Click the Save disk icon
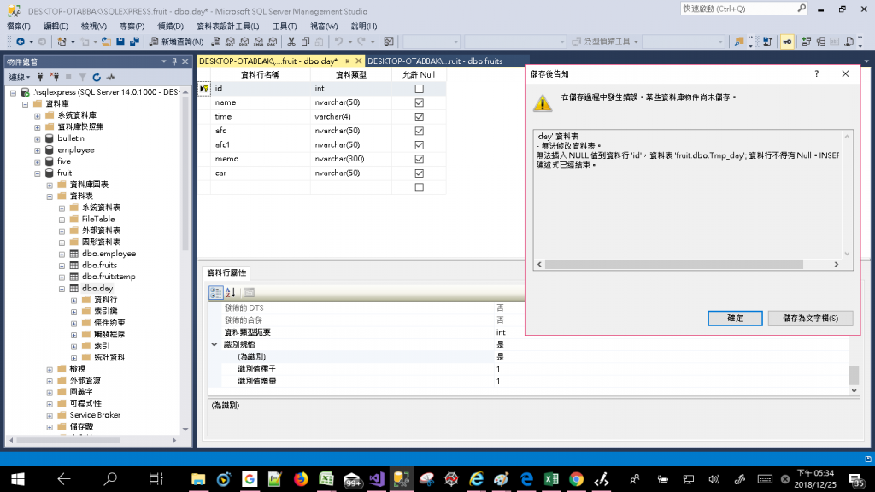875x492 pixels. coord(120,42)
